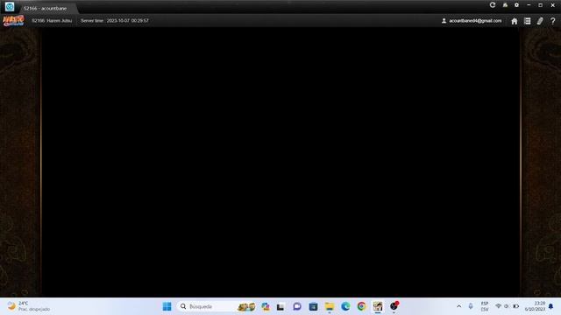The image size is (561, 315).
Task: Open the ESP language input switcher
Action: pyautogui.click(x=485, y=306)
